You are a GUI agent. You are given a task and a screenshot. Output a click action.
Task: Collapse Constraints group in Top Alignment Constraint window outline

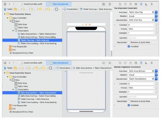click(13, 31)
